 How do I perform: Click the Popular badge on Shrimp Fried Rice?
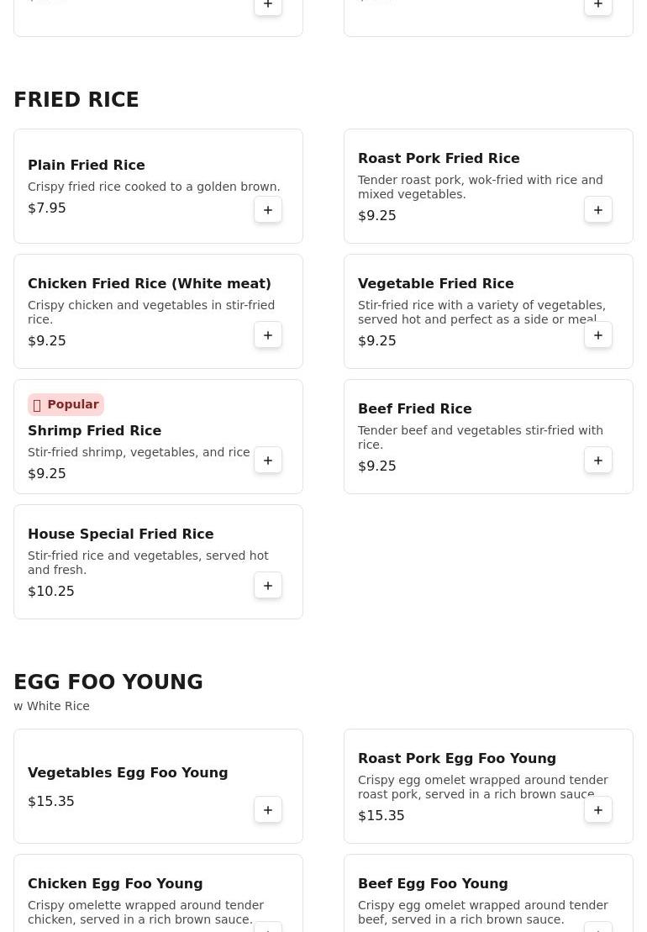coord(66,405)
